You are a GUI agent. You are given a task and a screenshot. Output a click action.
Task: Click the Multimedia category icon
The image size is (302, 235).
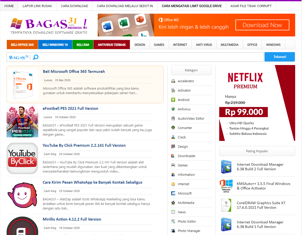click(173, 203)
